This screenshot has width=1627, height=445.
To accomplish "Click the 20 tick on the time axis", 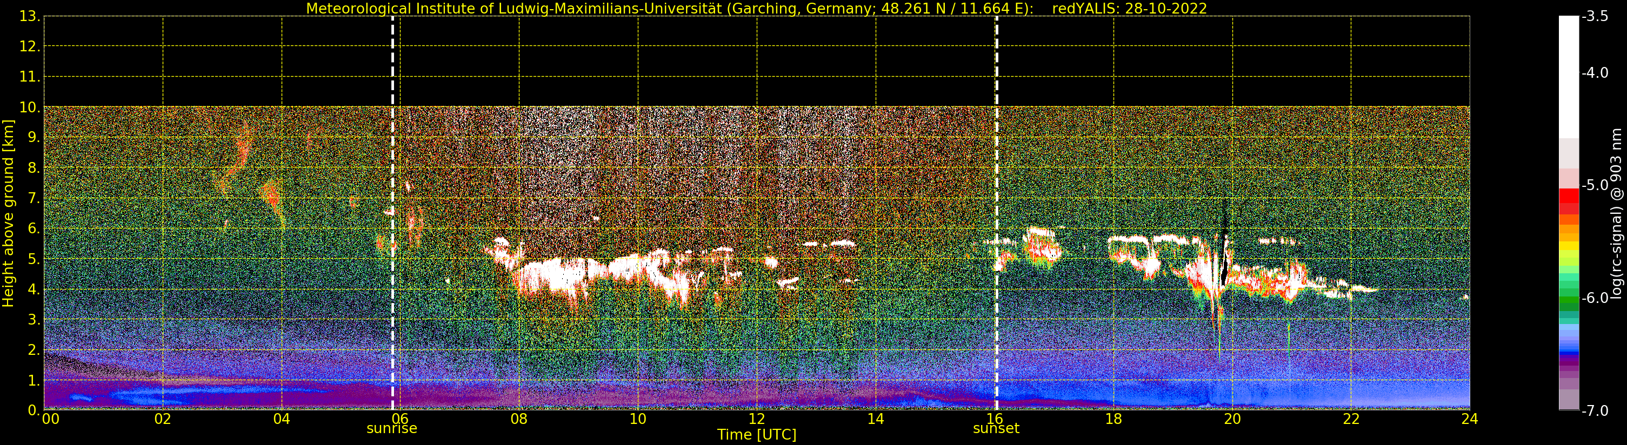I will [1232, 419].
